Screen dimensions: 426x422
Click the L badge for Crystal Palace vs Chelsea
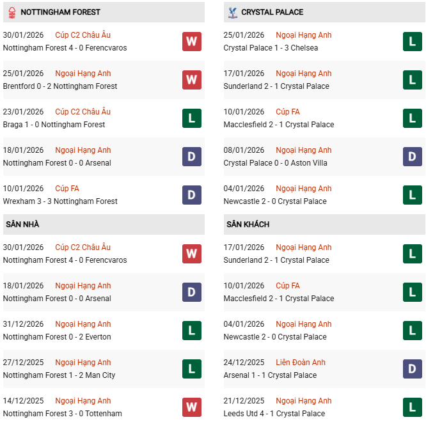coord(413,42)
